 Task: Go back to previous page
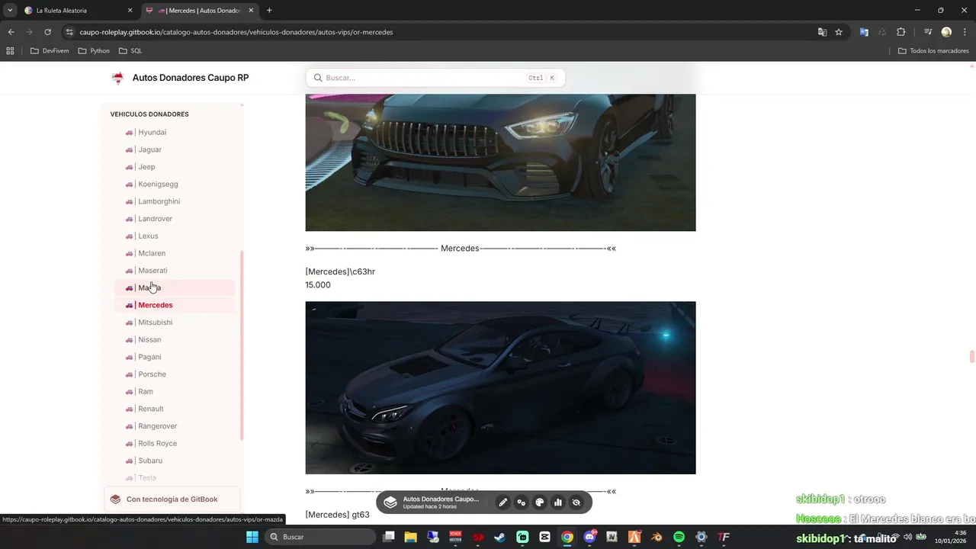coord(11,32)
